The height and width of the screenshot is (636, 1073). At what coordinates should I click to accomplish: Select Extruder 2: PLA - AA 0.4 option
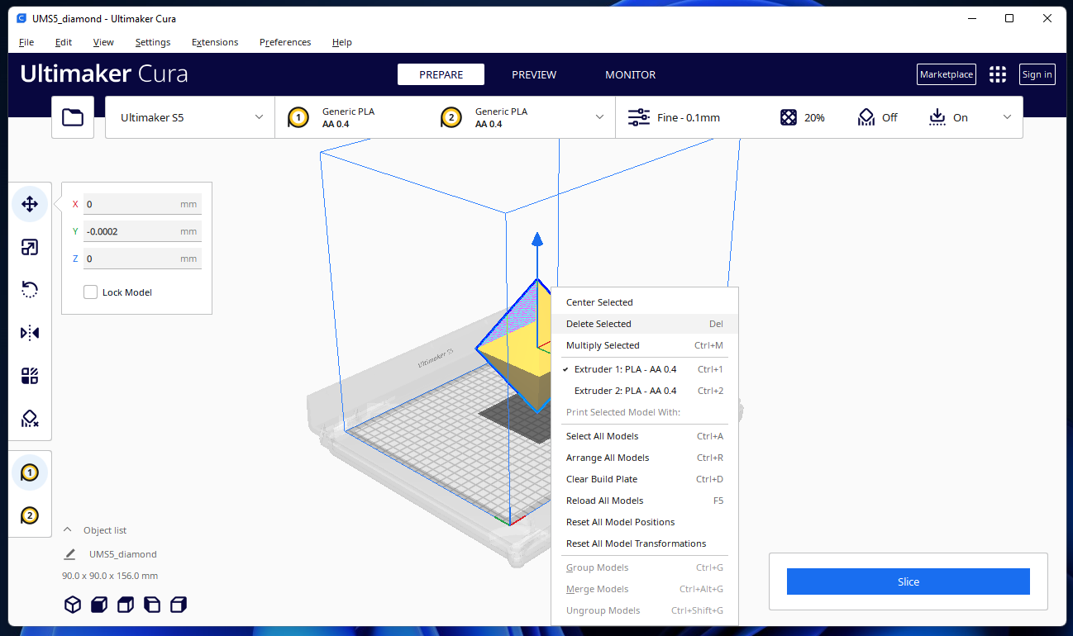click(x=645, y=391)
